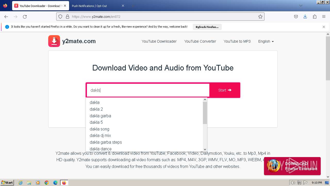This screenshot has width=330, height=186.
Task: Click the suggestion list scrollbar thumb
Action: [205, 113]
